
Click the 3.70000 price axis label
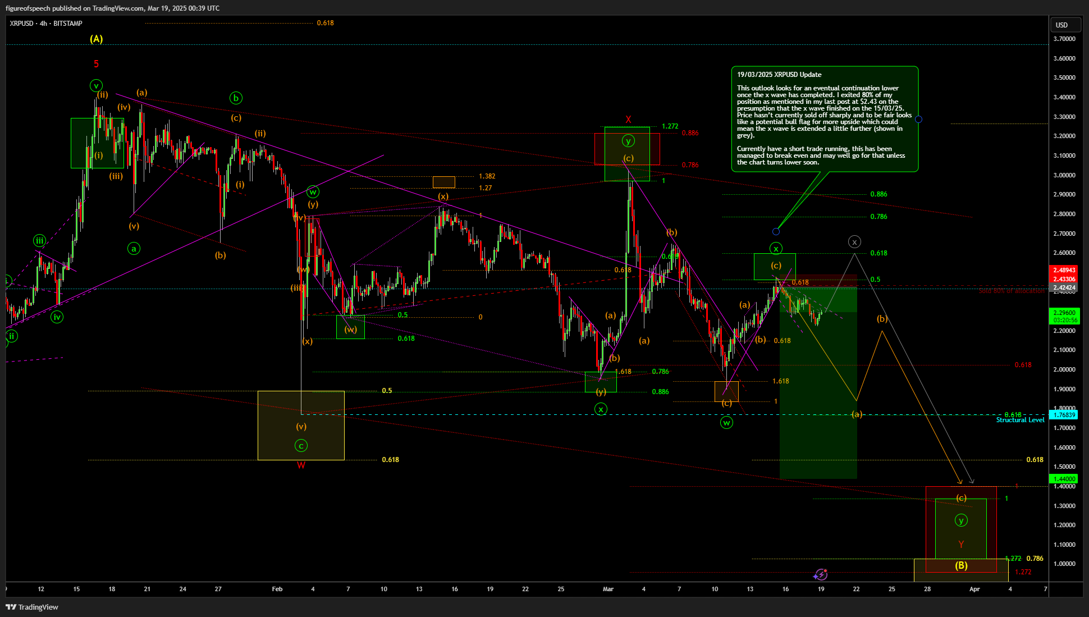click(1064, 39)
